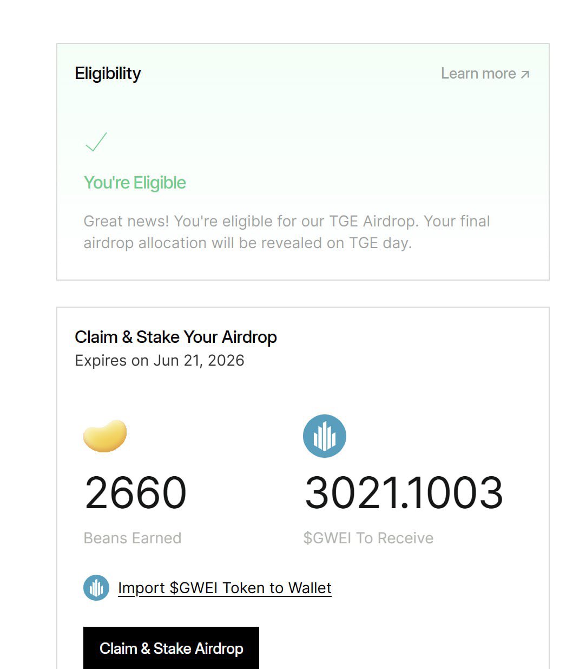Click the small $GWEI icon beside the Import link
Viewport: 573px width, 669px height.
coord(96,588)
